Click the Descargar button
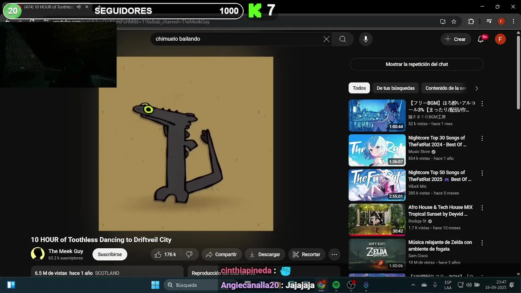Viewport: 521px width, 293px height. pos(265,254)
